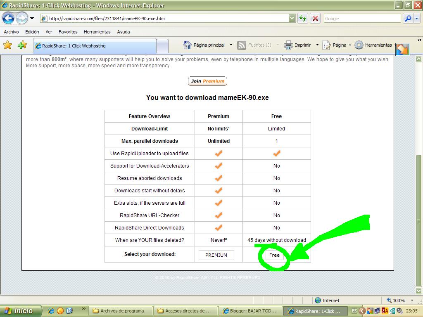This screenshot has width=423, height=317.
Task: Open the search provider dropdown arrow
Action: point(417,18)
